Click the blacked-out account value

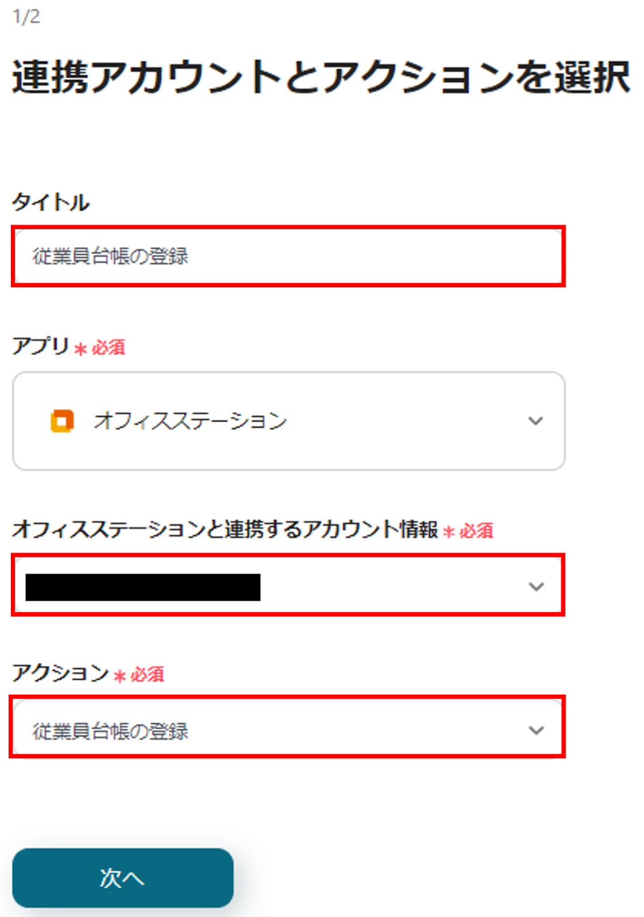pos(143,587)
